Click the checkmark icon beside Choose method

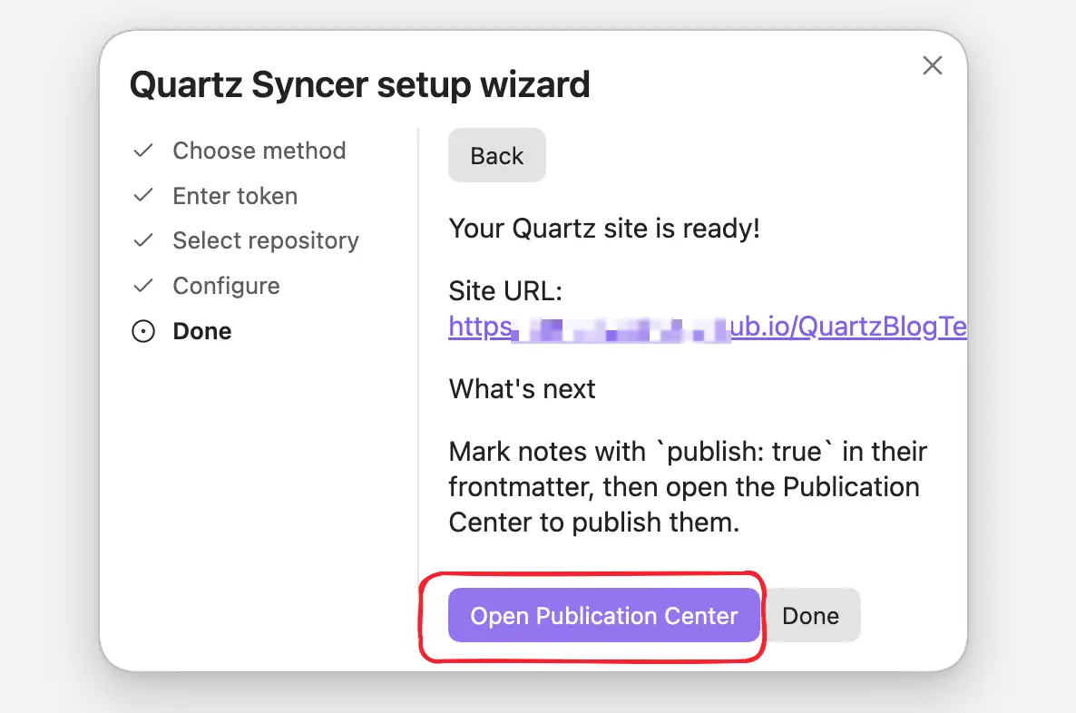(142, 151)
